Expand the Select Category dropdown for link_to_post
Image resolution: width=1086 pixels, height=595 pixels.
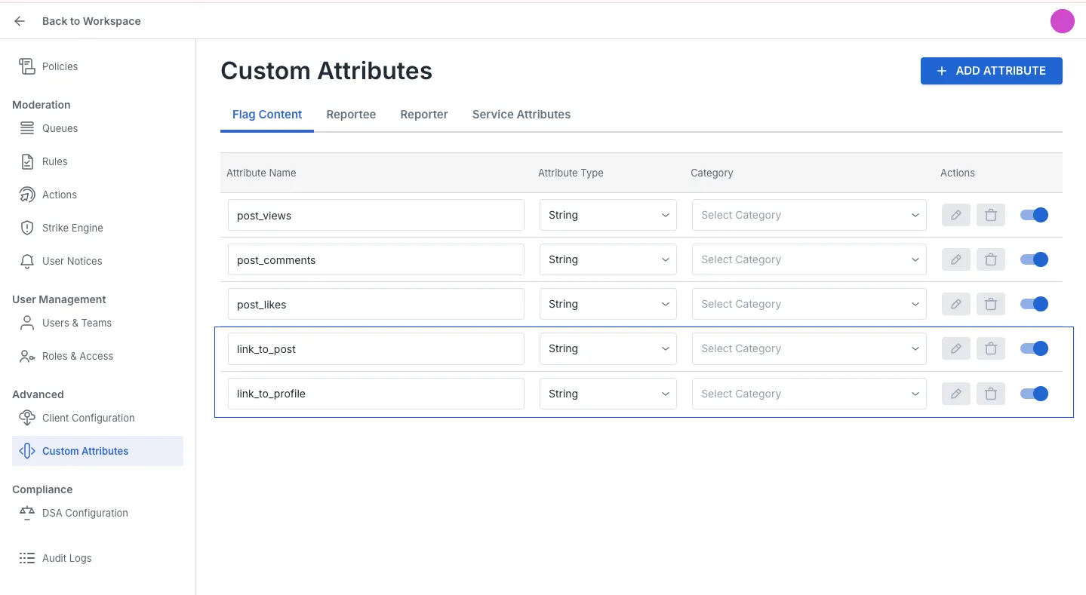pos(809,348)
